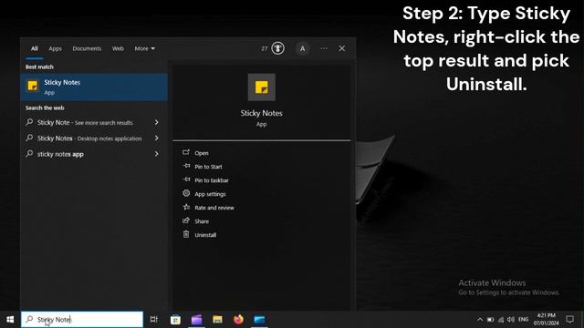Screen dimensions: 584x328
Task: Close the search panel
Action: coord(342,48)
